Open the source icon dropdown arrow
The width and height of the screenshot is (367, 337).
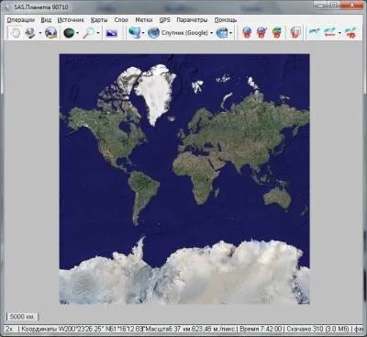[x=143, y=33]
